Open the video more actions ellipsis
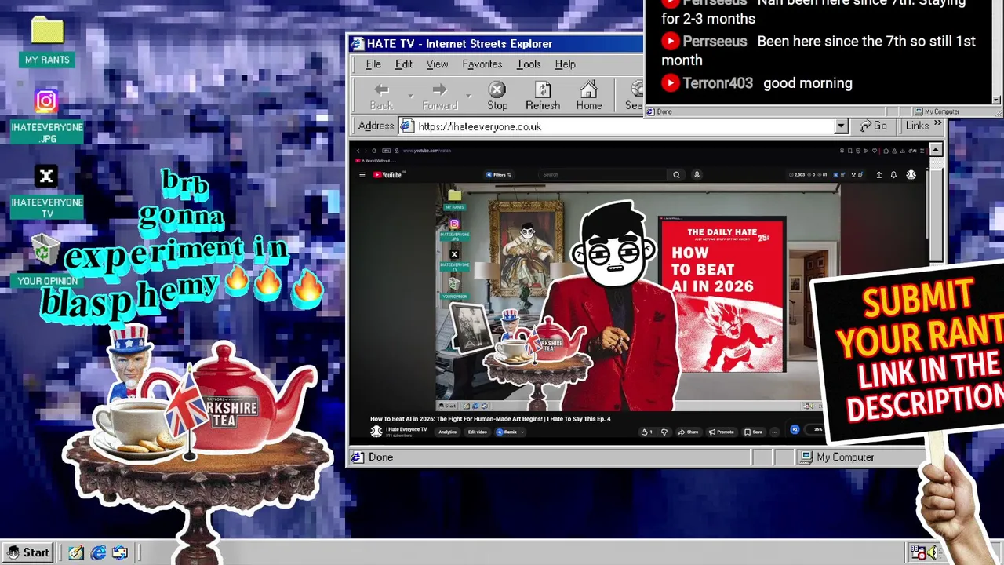The height and width of the screenshot is (565, 1004). (775, 432)
